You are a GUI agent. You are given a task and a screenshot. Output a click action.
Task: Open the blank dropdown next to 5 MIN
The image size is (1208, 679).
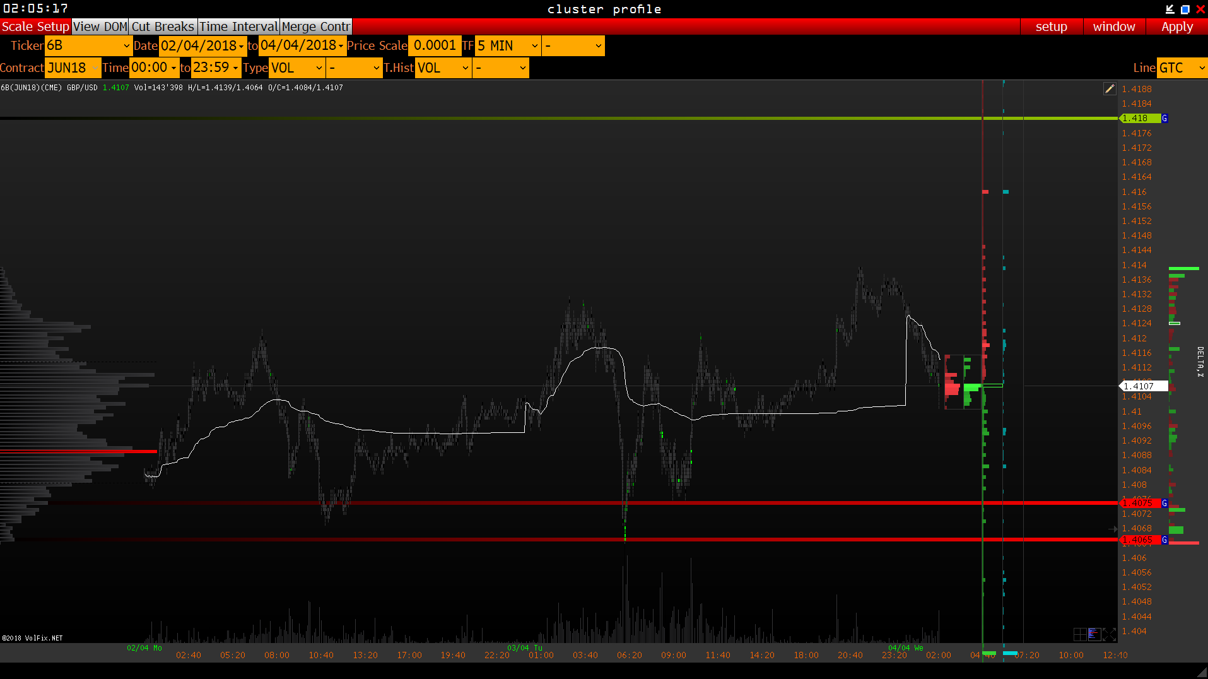pyautogui.click(x=573, y=45)
